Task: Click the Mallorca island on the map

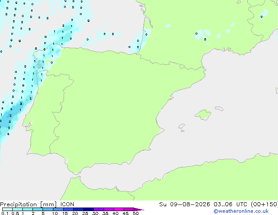Action: pyautogui.click(x=203, y=115)
